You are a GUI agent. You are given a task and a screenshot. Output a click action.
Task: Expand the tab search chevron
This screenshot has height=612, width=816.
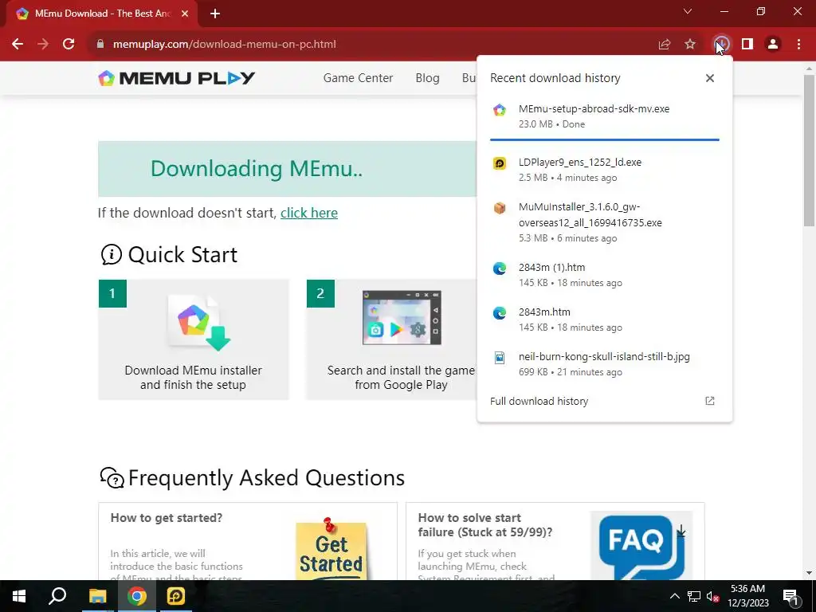point(688,11)
